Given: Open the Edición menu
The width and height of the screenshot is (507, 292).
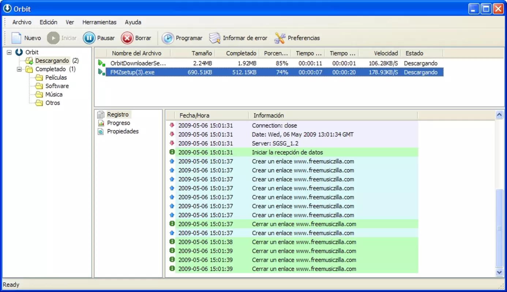Looking at the screenshot, I should (x=49, y=22).
